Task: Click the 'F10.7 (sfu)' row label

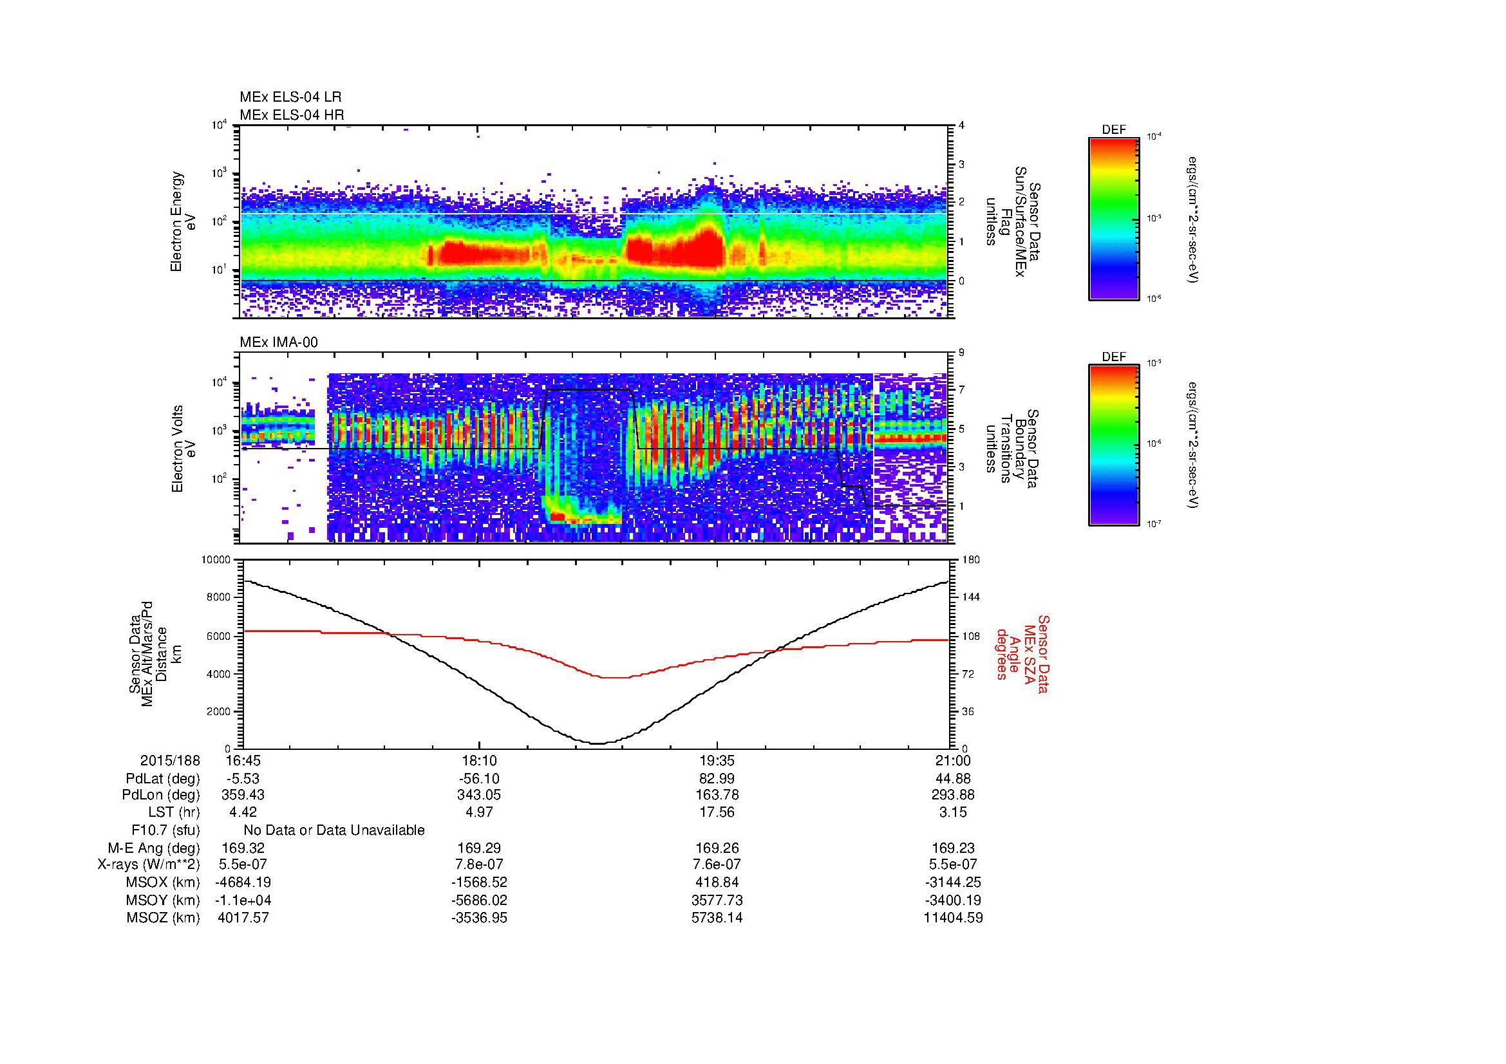Action: 166,830
